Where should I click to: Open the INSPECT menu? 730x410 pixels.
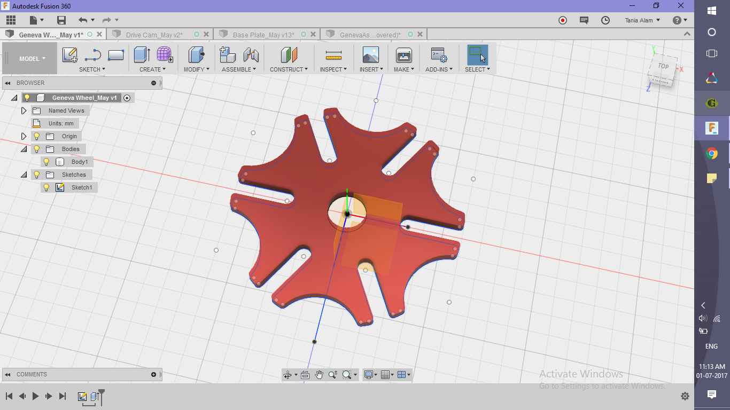click(333, 69)
